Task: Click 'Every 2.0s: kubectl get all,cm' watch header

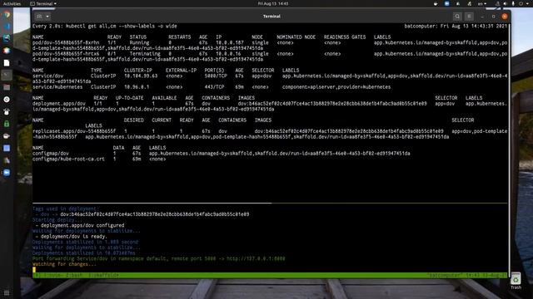Action: pos(105,26)
